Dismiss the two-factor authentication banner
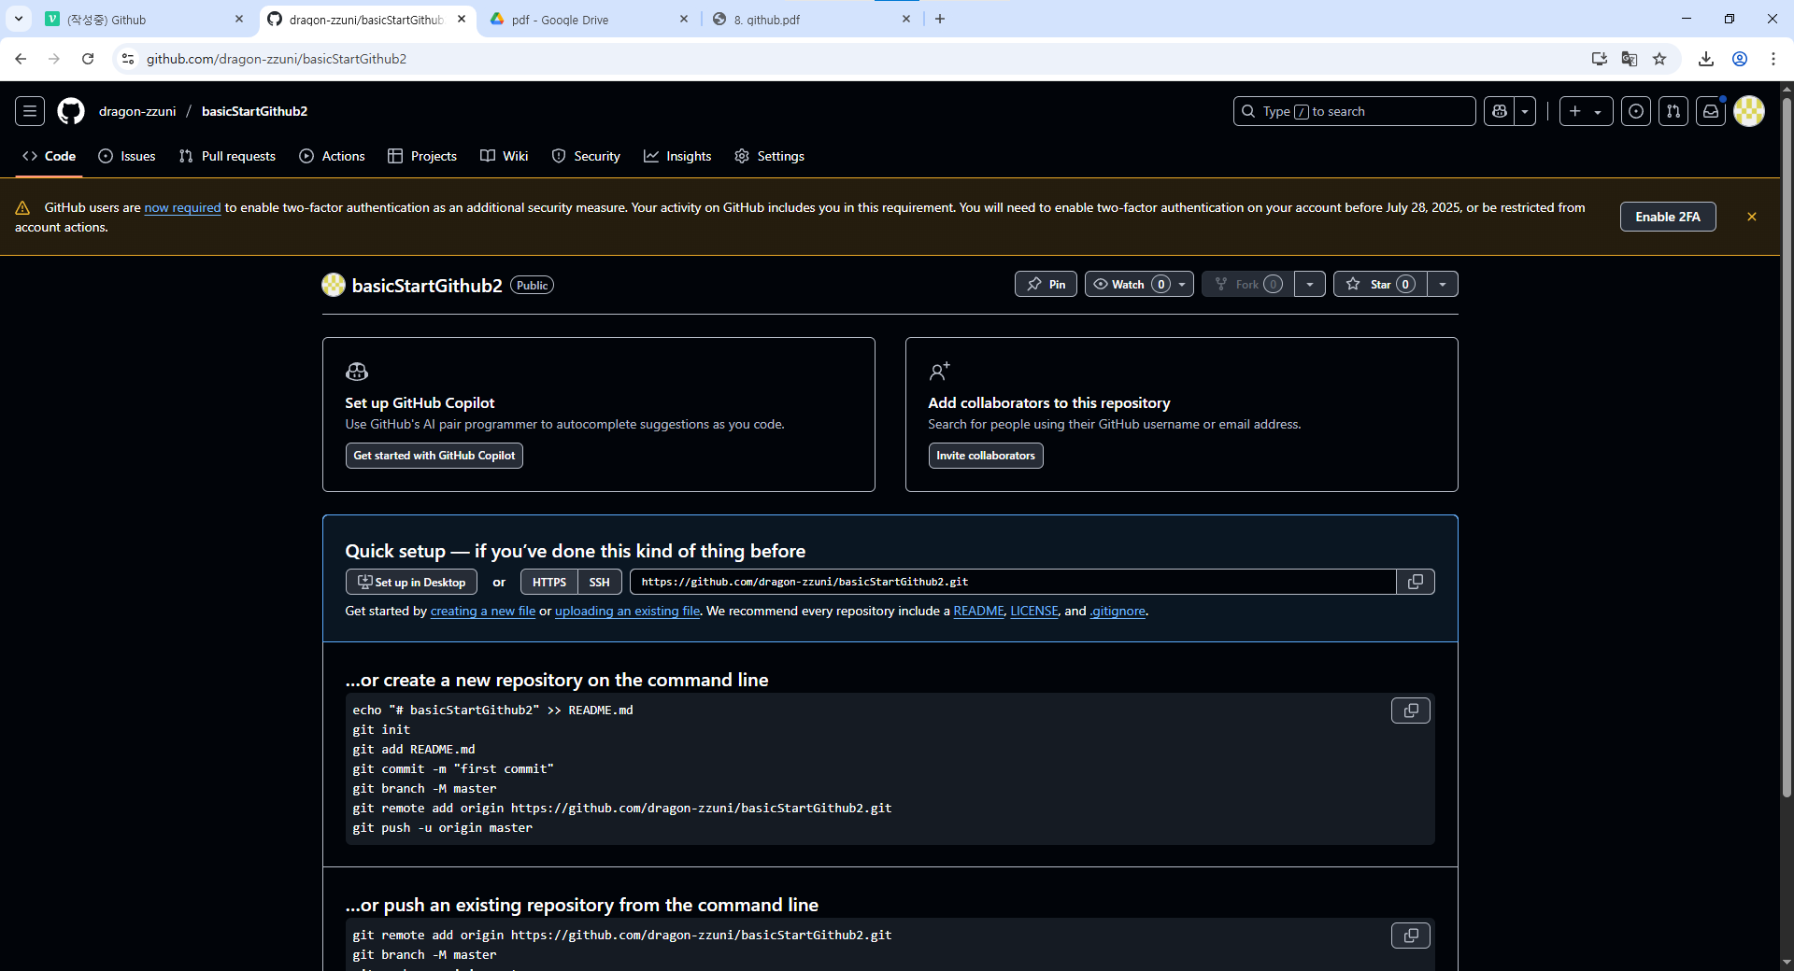Viewport: 1794px width, 971px height. pos(1752,217)
